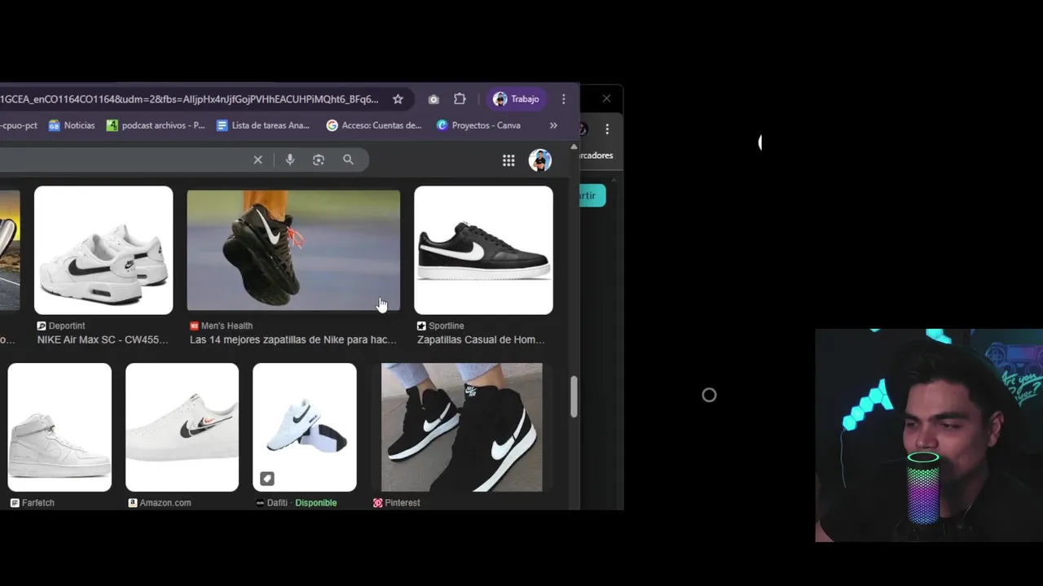The image size is (1043, 586).
Task: Bookmark this page with the star icon
Action: pos(398,99)
